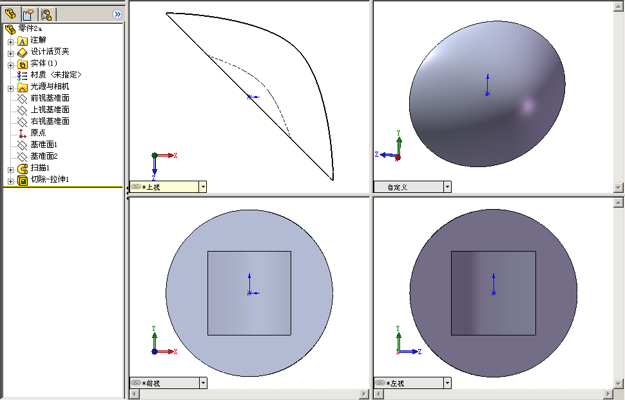
Task: Click scroll-left arrow of the *前视 viewport
Action: click(x=135, y=394)
